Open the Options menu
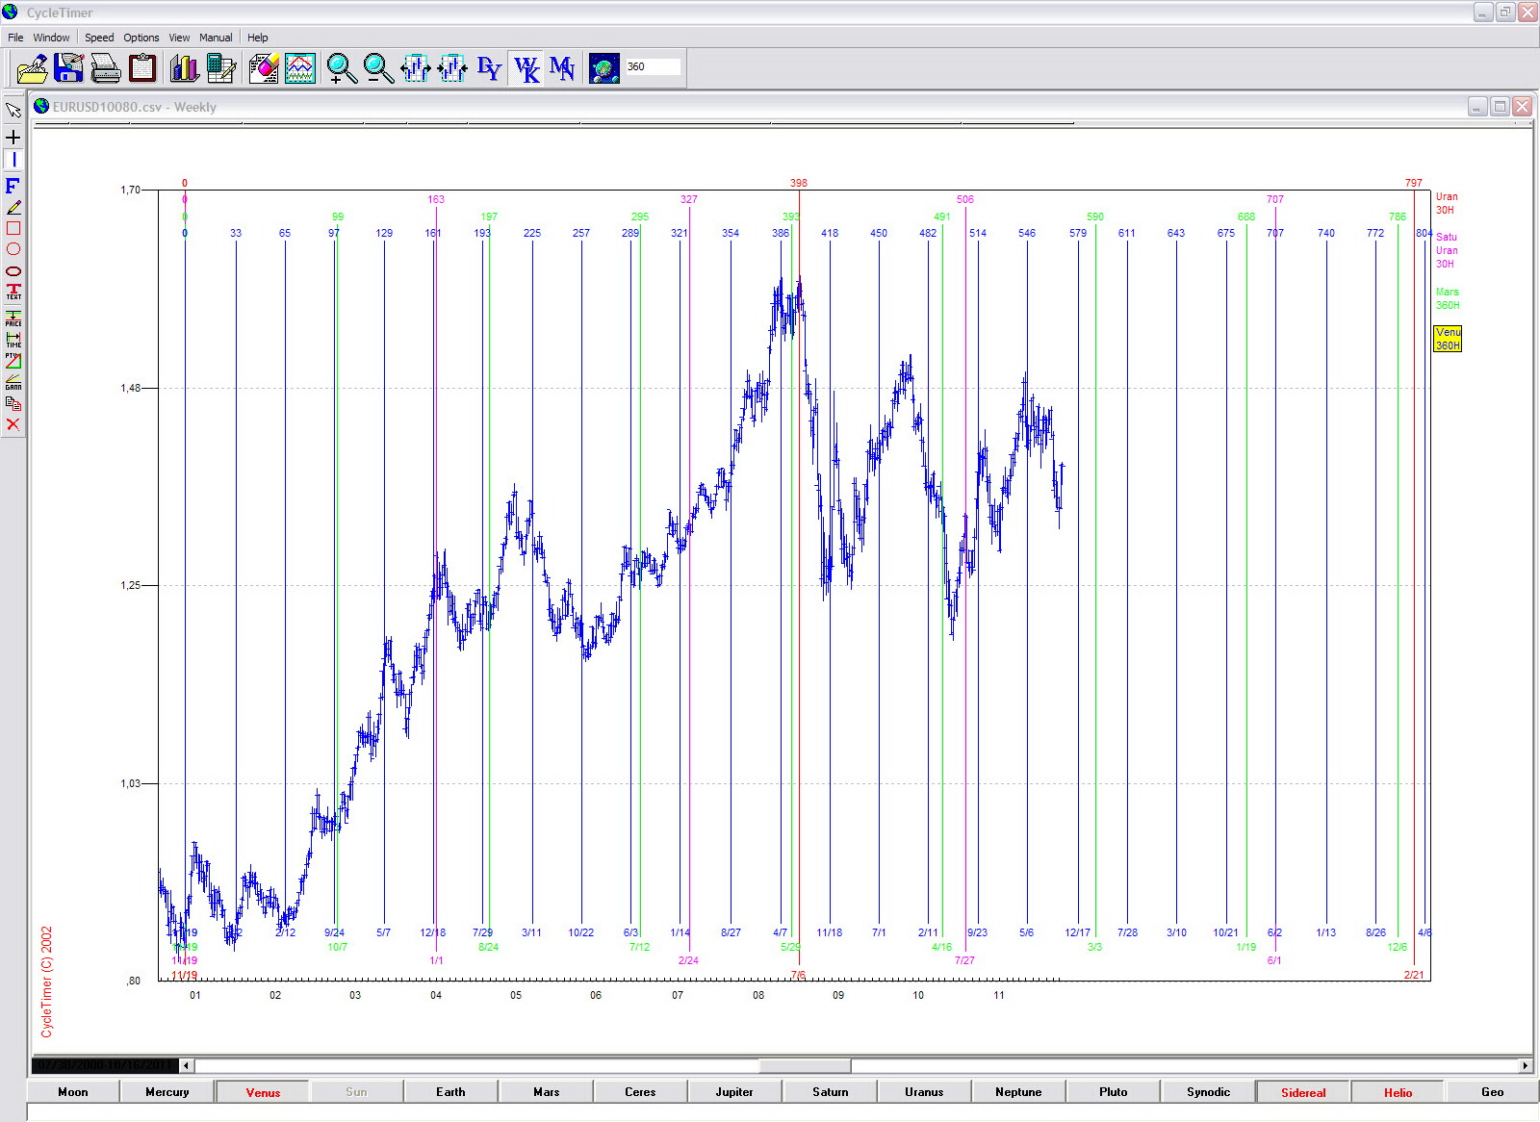1540x1122 pixels. [x=141, y=38]
